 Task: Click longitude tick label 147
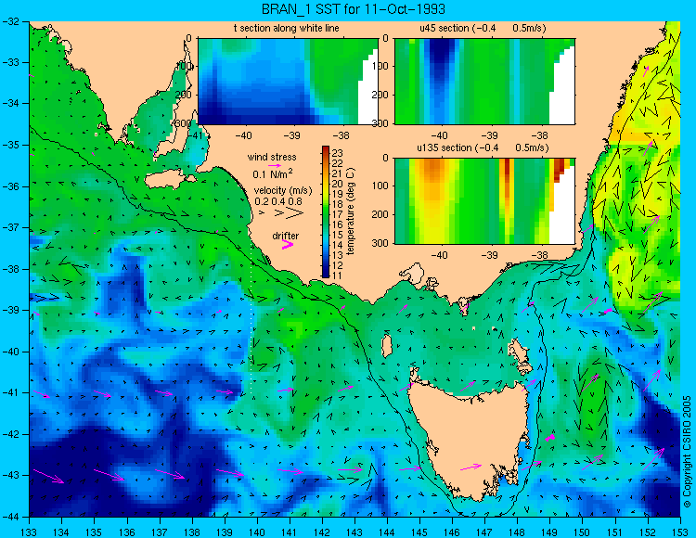(484, 532)
